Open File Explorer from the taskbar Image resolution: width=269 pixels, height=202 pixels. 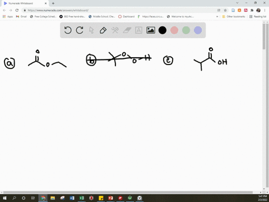coord(53,198)
